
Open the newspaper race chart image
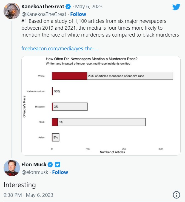[101, 106]
